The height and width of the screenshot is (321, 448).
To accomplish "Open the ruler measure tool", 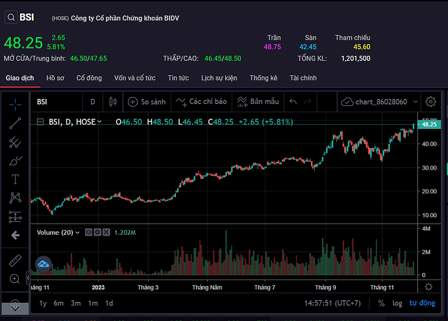I will [15, 260].
